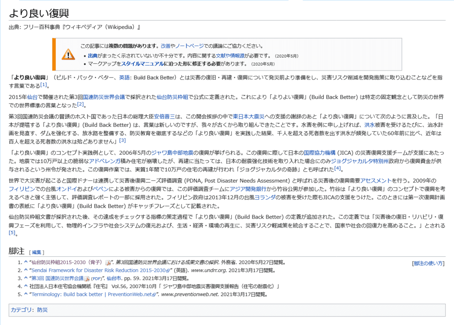Open the 改善 link in notice box
This screenshot has height=325, width=454.
click(x=166, y=46)
